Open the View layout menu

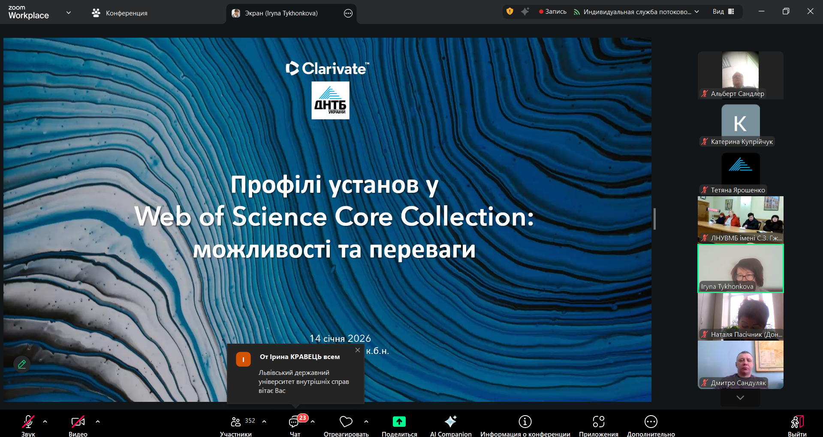[x=724, y=12]
